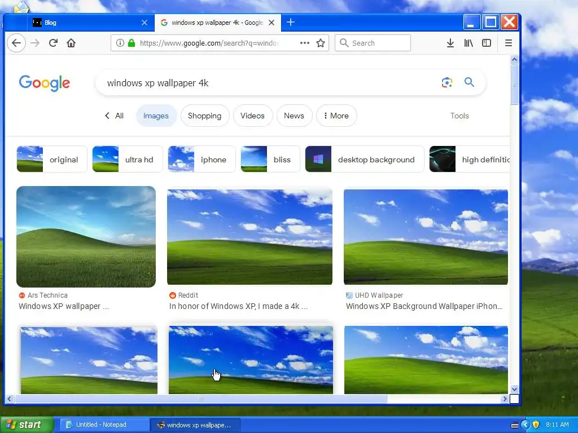The height and width of the screenshot is (433, 578).
Task: Open 'In honor of Windows XP' Reddit link
Action: pos(238,306)
